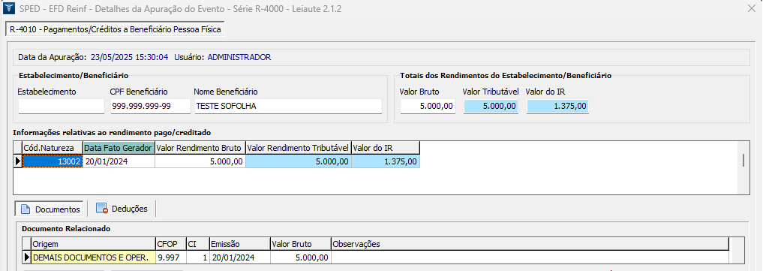Click the Usuário value ADMINISTRADOR

(x=239, y=57)
